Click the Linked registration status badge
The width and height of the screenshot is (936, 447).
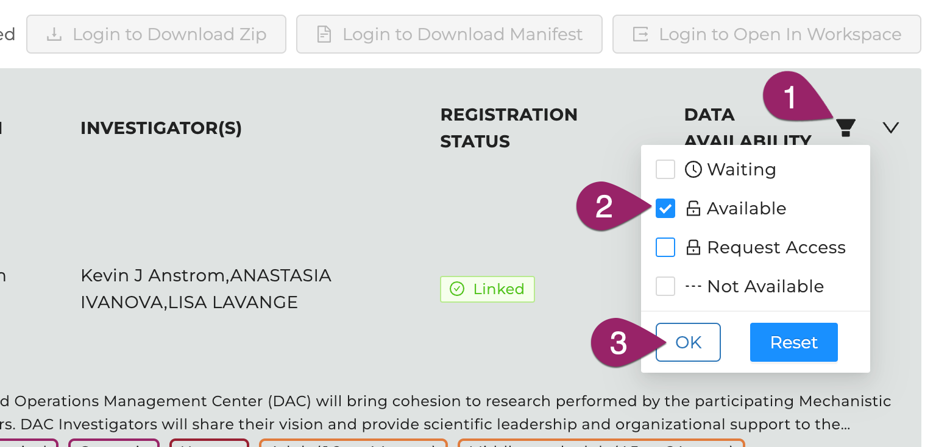(x=487, y=289)
